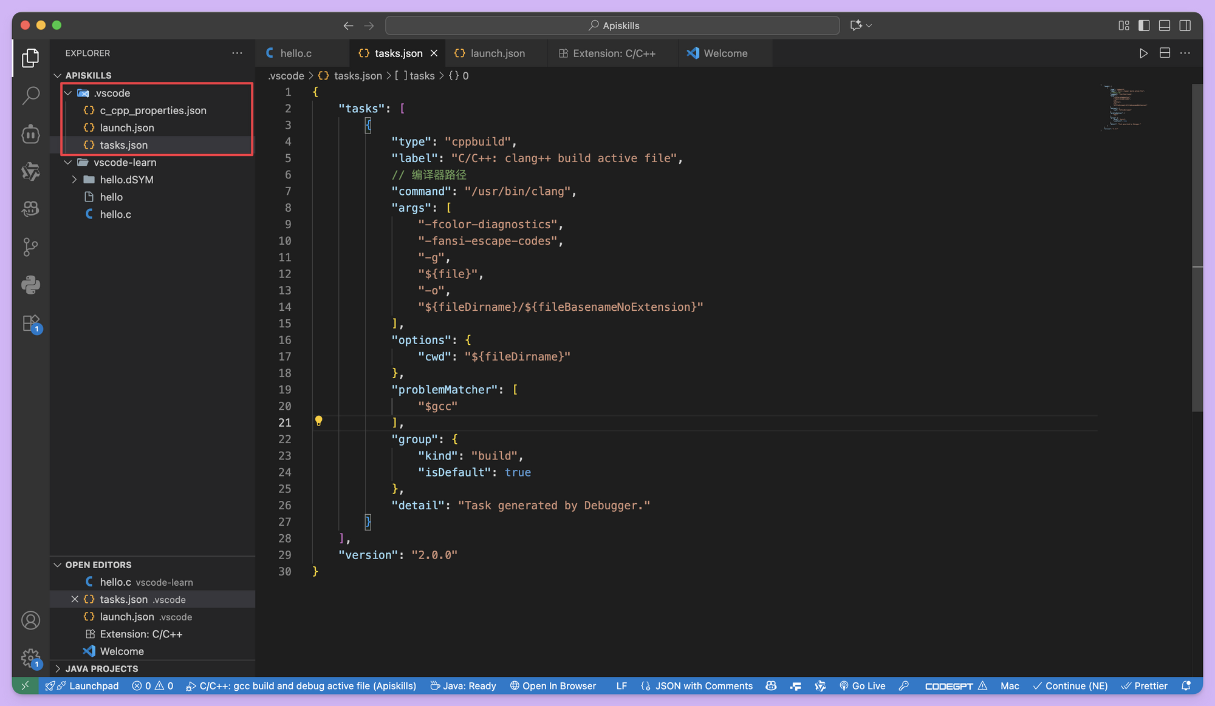1215x706 pixels.
Task: Toggle Panel visibility in title bar
Action: (1165, 25)
